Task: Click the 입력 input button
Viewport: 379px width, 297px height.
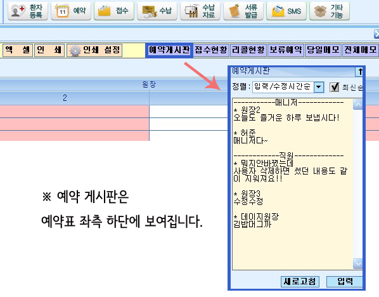Action: pos(345,282)
